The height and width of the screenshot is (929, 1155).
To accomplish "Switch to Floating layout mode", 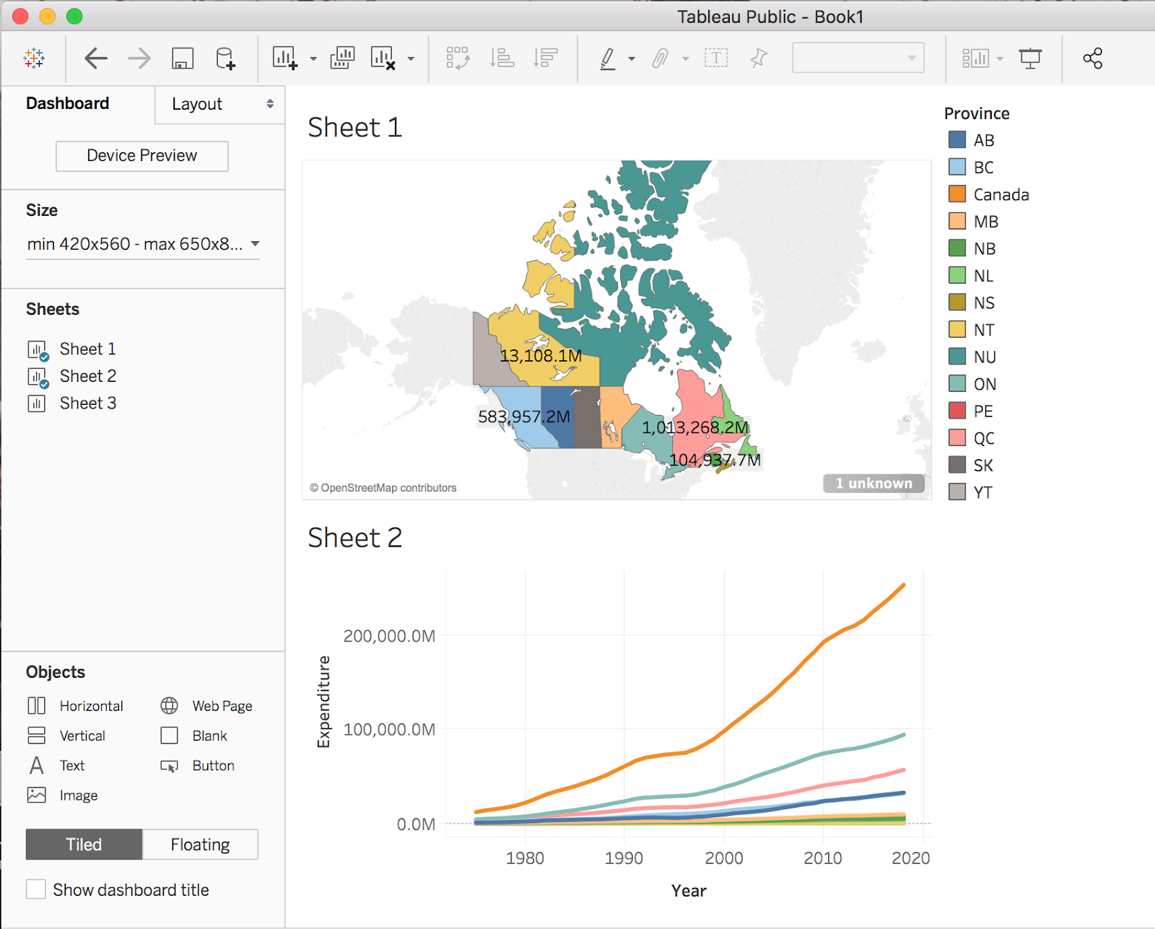I will [x=200, y=844].
